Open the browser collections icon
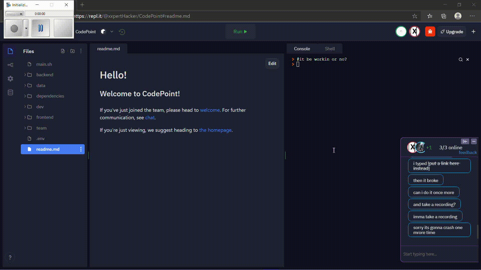481x270 pixels. click(x=444, y=16)
